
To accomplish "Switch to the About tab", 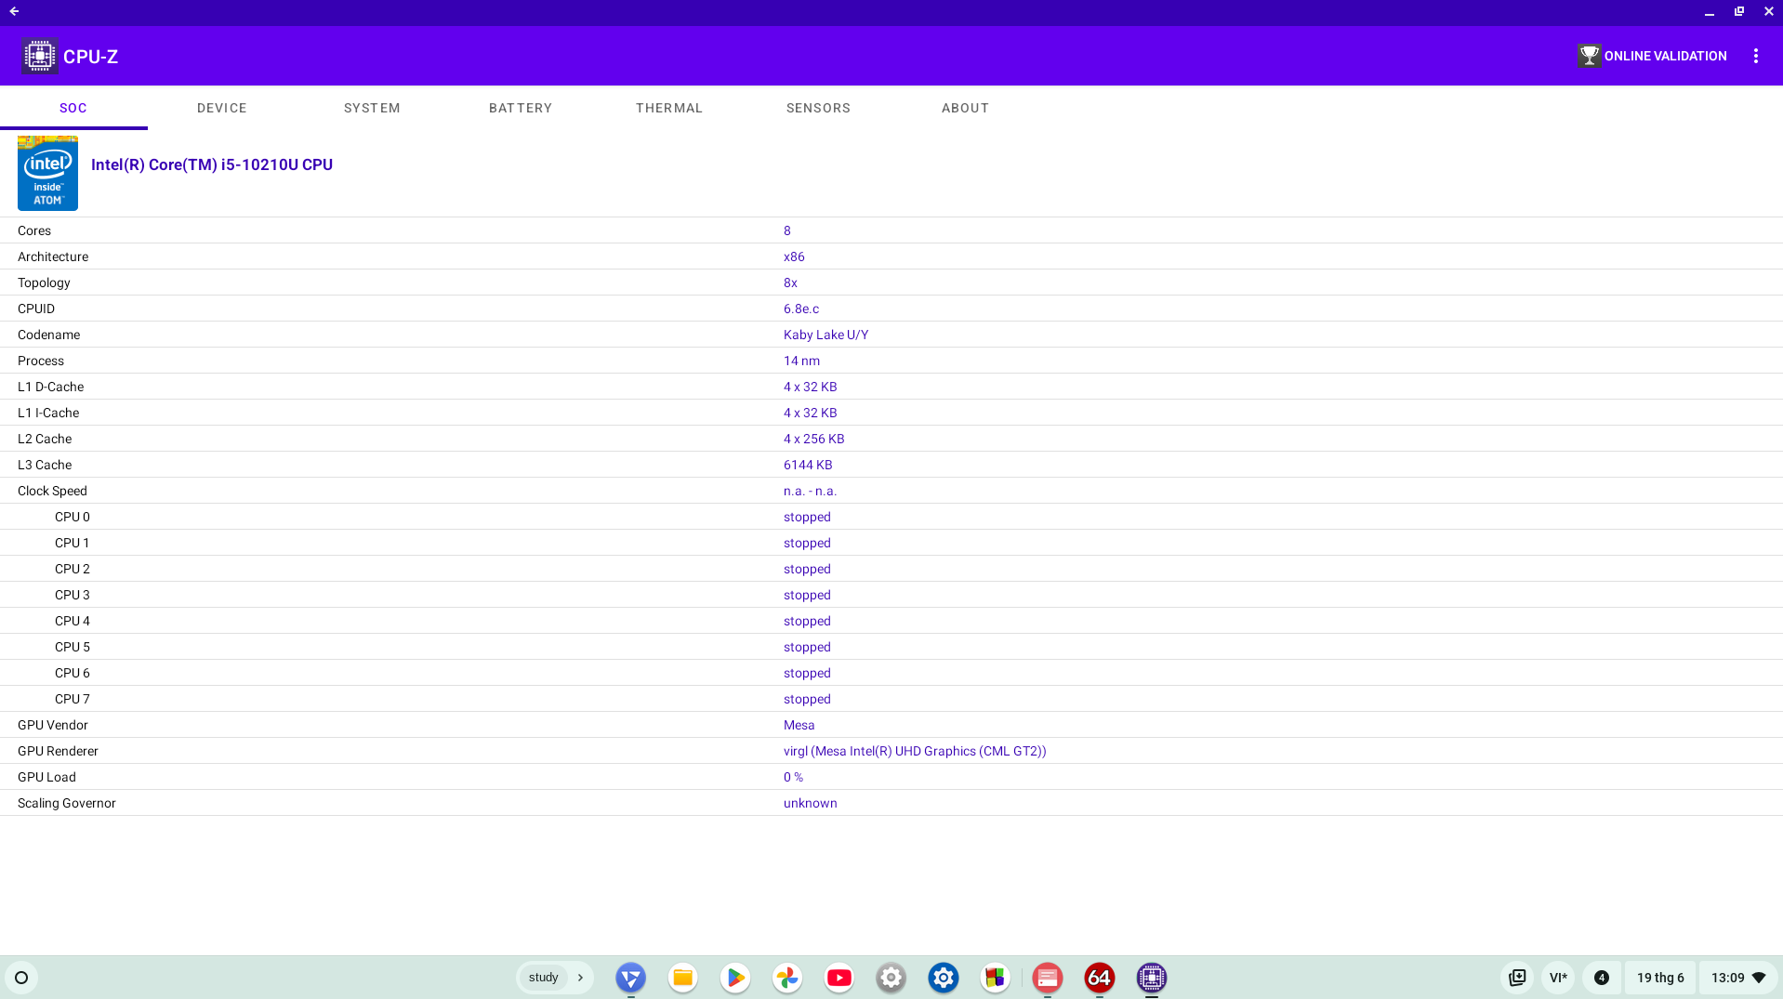I will 965,108.
